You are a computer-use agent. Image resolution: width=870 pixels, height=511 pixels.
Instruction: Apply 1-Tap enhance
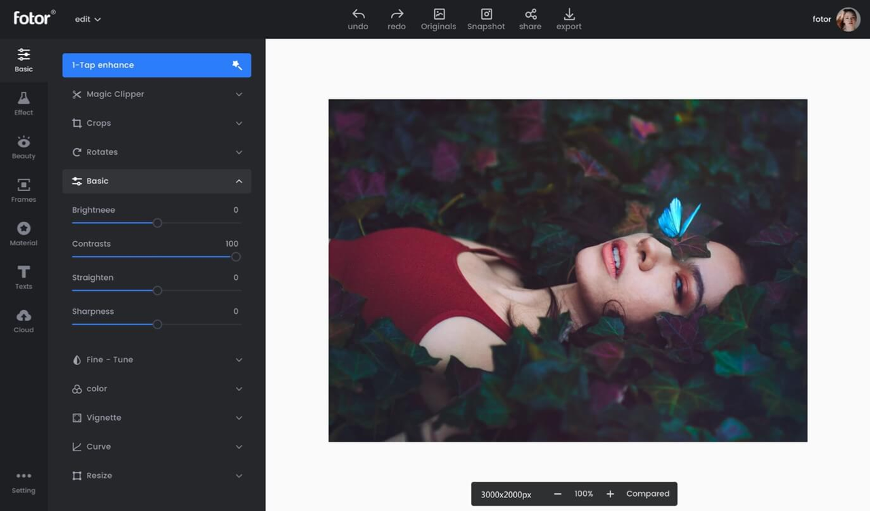click(x=156, y=65)
